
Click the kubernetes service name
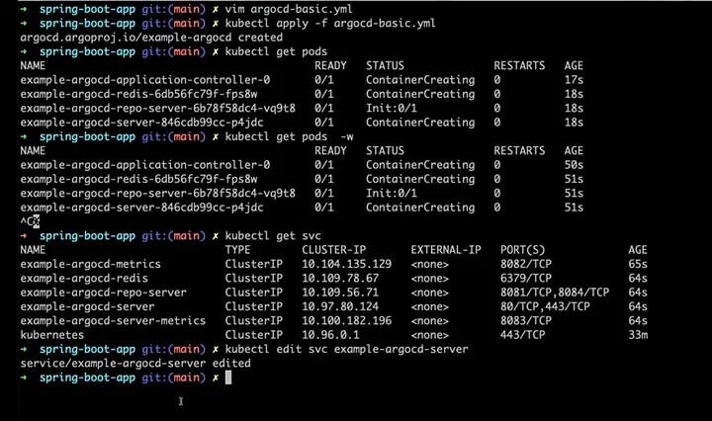(x=51, y=335)
